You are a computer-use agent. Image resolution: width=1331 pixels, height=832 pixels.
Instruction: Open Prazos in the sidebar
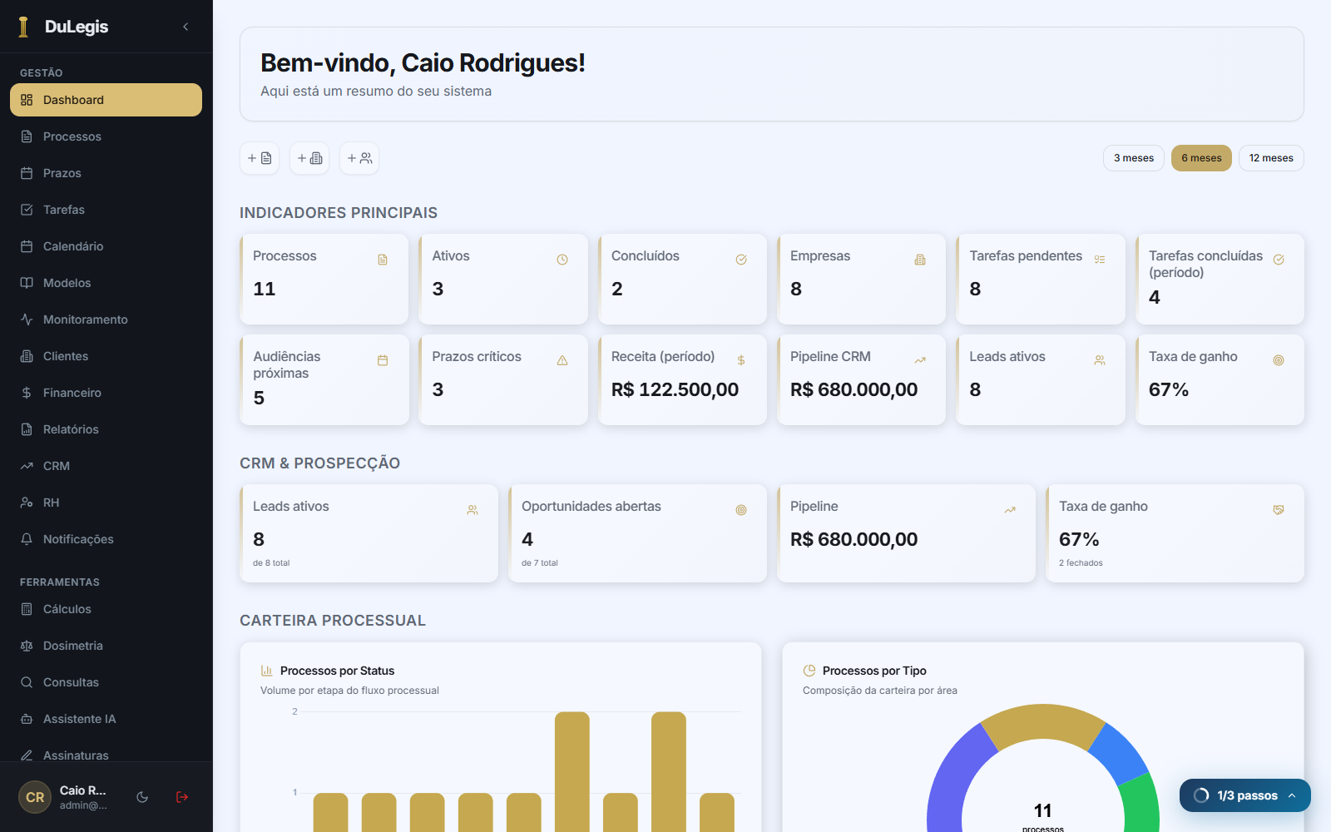(x=106, y=173)
